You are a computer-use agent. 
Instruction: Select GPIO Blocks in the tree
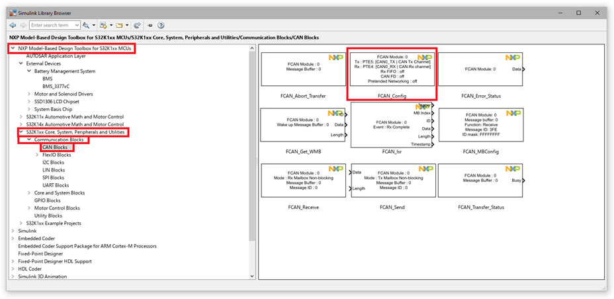(48, 200)
